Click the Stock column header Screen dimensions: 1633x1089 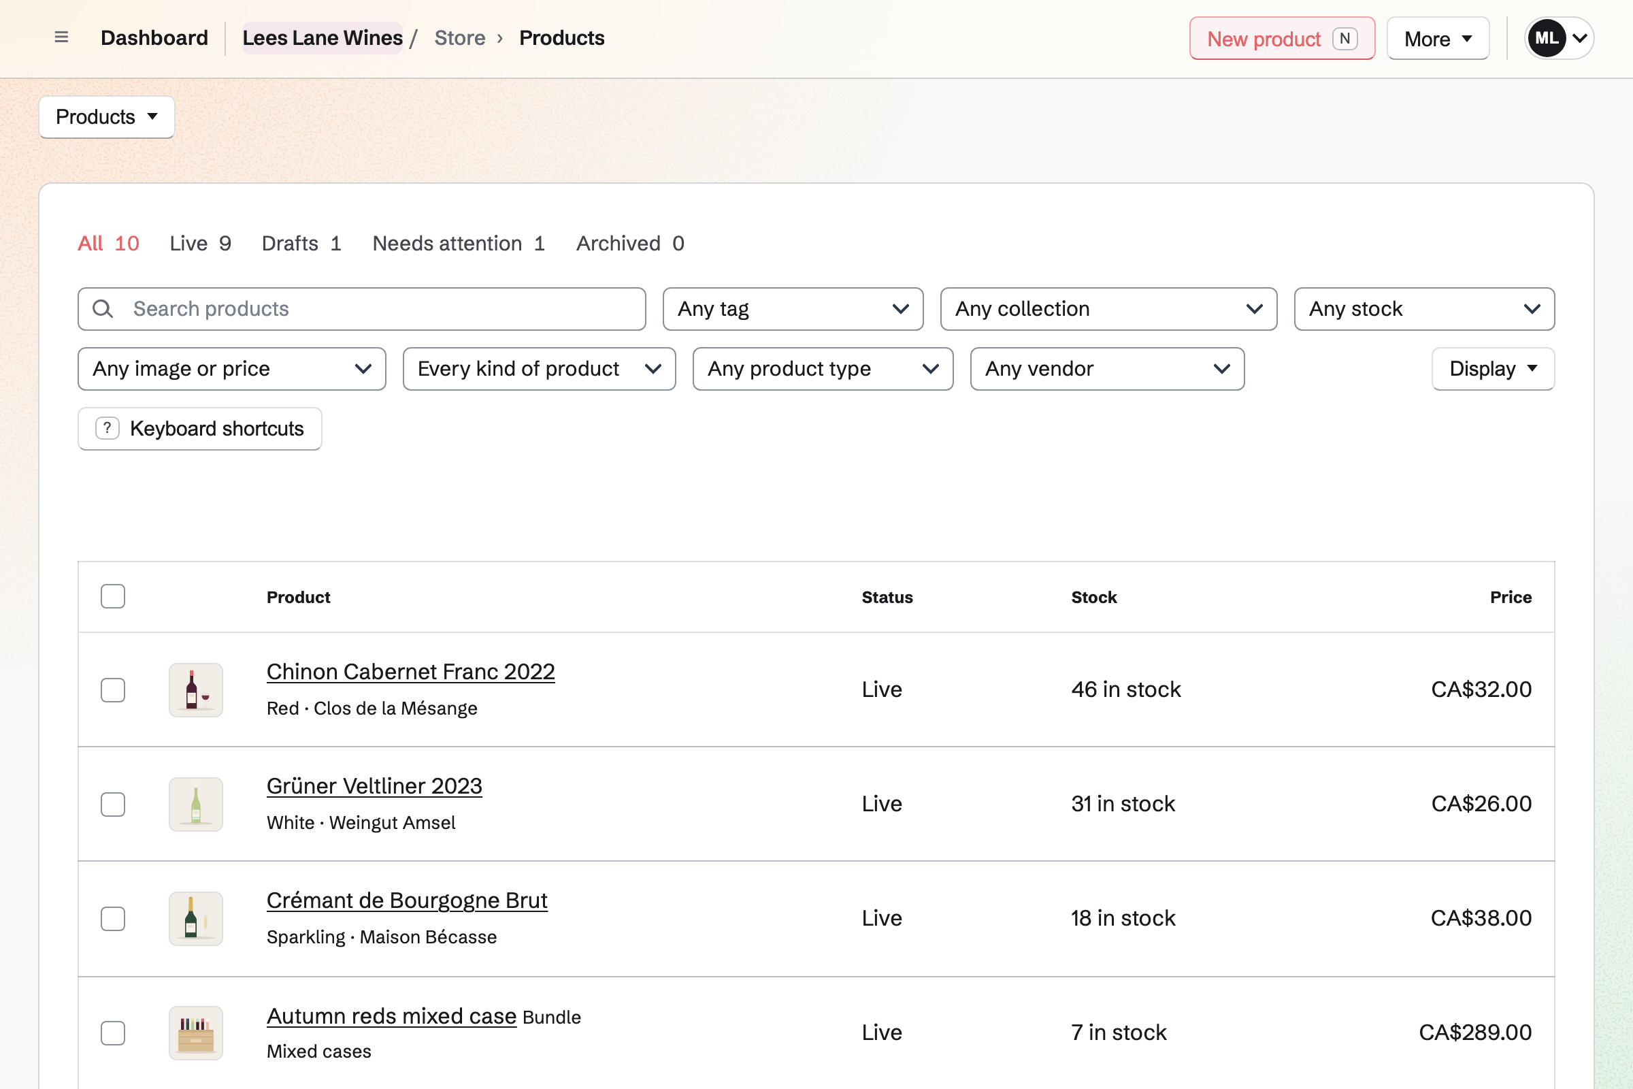click(1093, 598)
